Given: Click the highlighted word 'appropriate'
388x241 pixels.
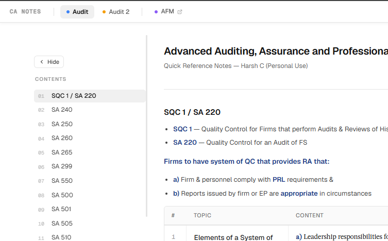Looking at the screenshot, I should [299, 194].
